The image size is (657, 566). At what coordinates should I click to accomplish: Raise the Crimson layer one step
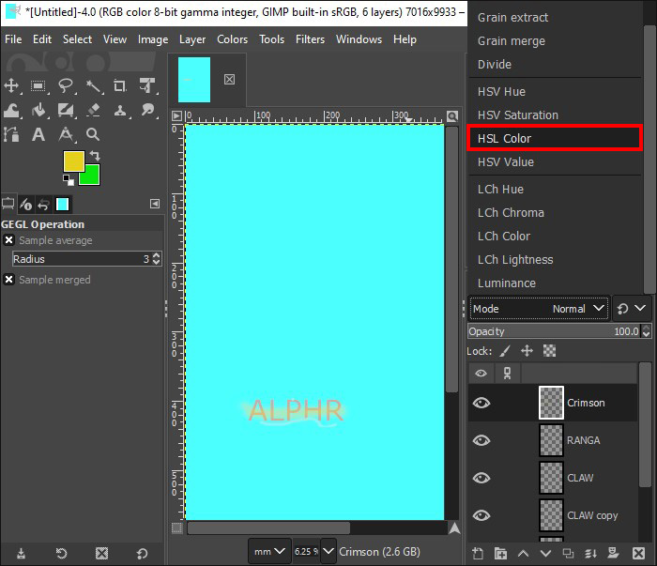click(x=523, y=554)
